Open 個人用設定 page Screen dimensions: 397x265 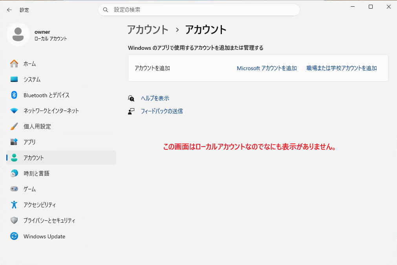(61, 127)
